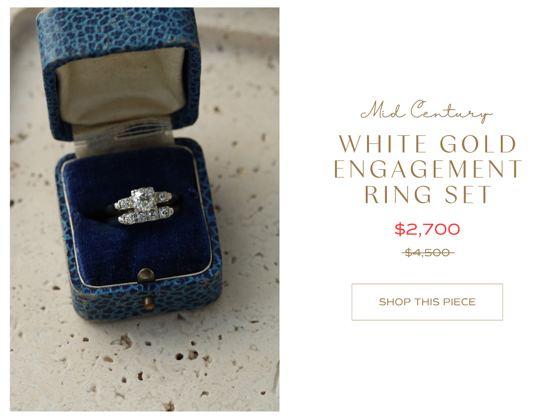Select the White Gold title line

(428, 144)
